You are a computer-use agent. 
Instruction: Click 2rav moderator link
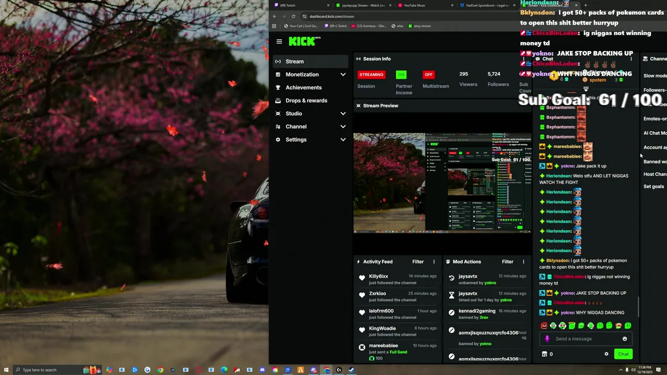point(484,317)
